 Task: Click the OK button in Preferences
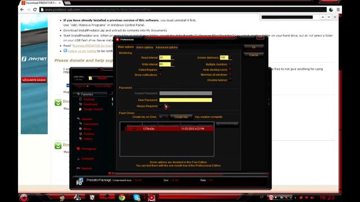click(254, 47)
